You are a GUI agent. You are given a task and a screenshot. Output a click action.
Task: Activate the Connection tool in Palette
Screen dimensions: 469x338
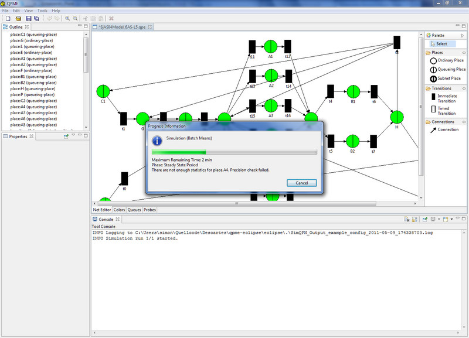point(446,129)
